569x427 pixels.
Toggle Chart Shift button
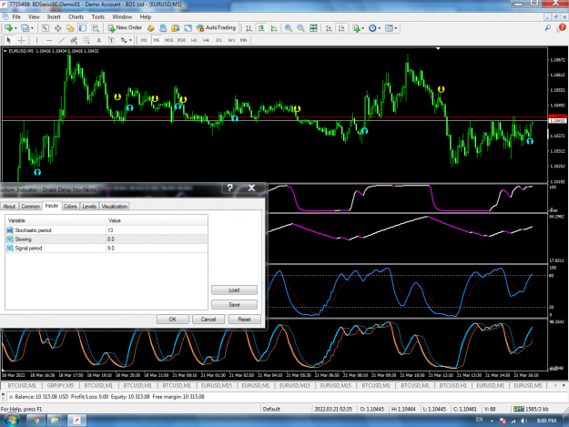click(341, 28)
